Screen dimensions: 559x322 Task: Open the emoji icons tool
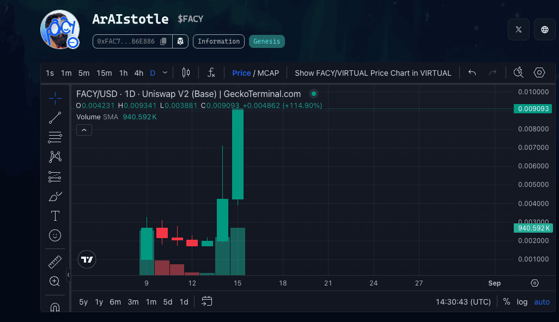coord(55,235)
